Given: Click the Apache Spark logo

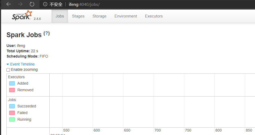Looking at the screenshot, I should [22, 16].
